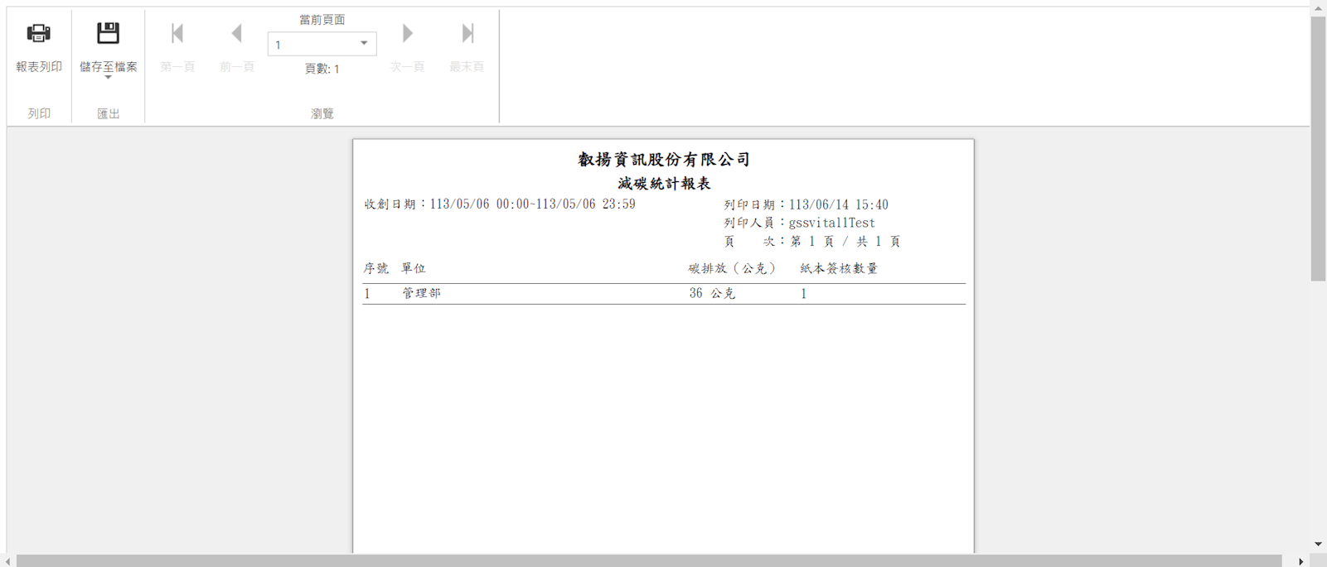Screen dimensions: 1327x567
Task: Click the vertical scrollbar thumb
Action: point(1318,149)
